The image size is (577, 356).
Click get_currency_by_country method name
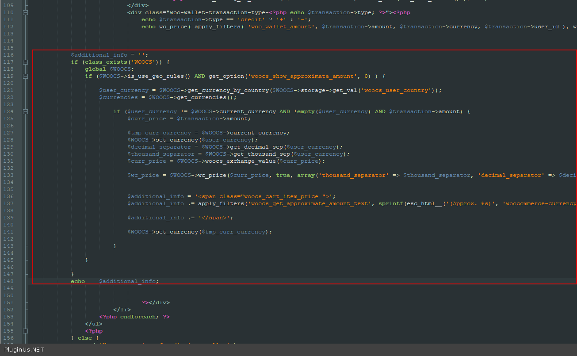(228, 90)
